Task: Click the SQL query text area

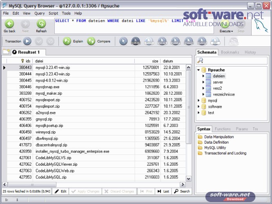Action: tap(134, 26)
